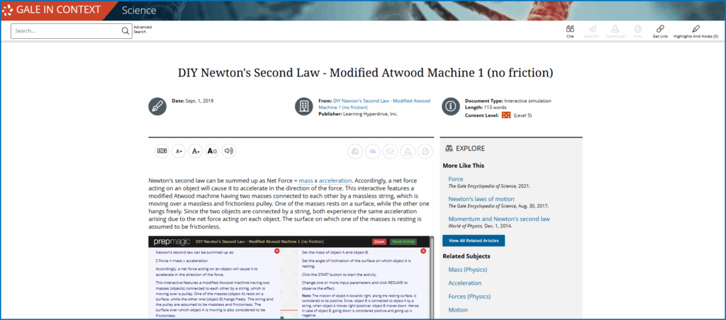Screen dimensions: 726x320
Task: Click the Cite icon in top toolbar
Action: coord(570,30)
